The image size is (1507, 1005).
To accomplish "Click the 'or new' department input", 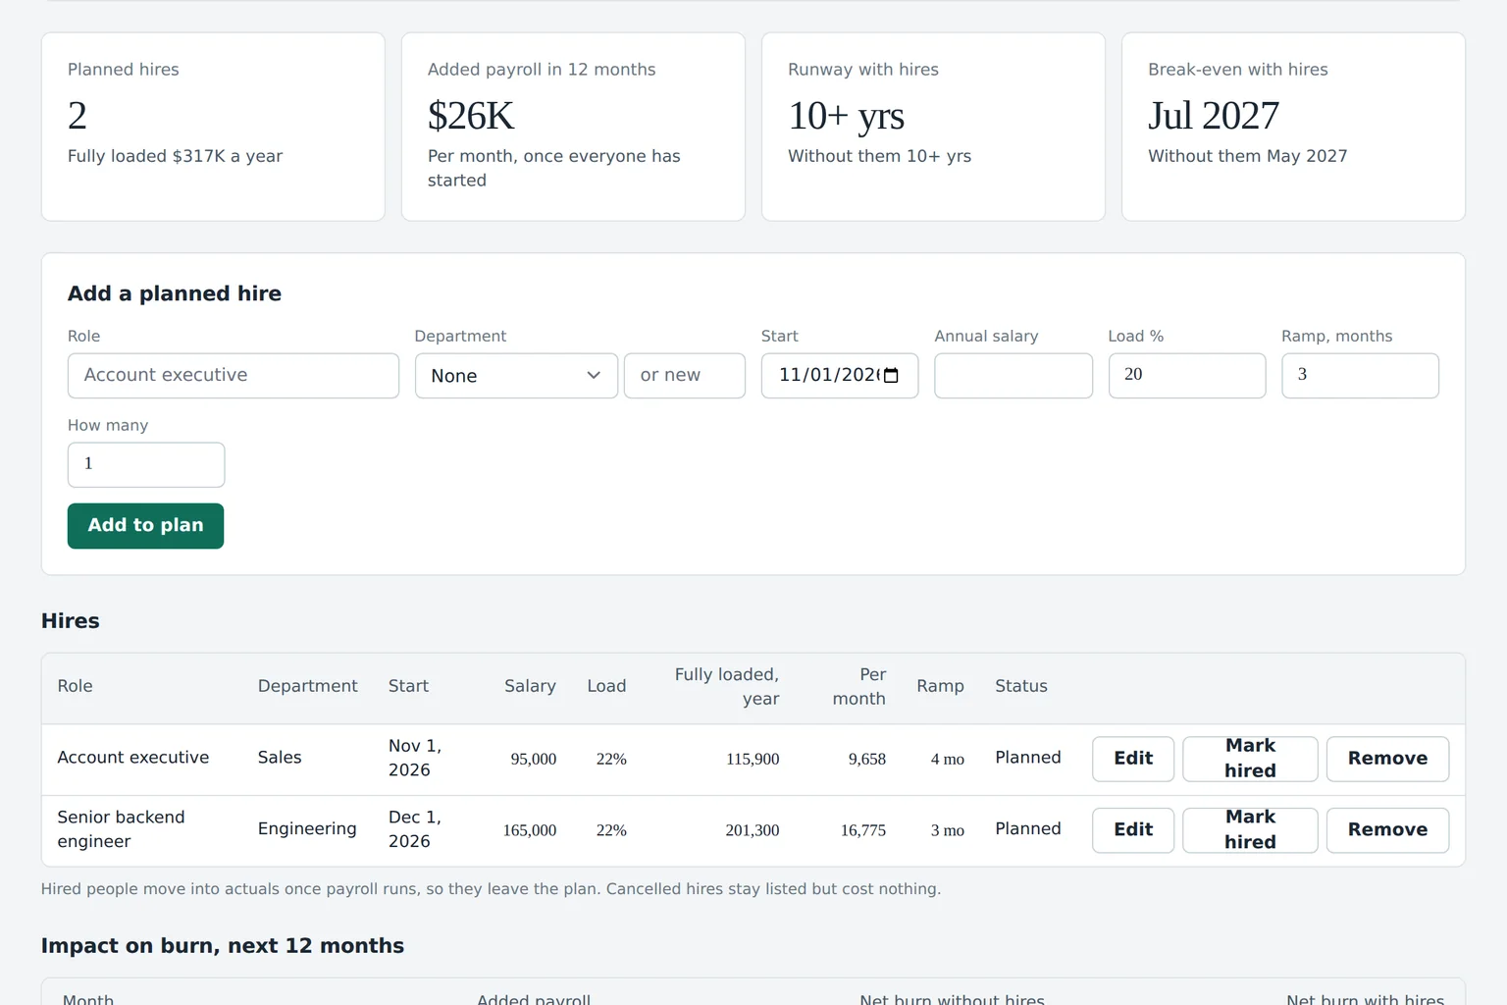I will pos(685,376).
